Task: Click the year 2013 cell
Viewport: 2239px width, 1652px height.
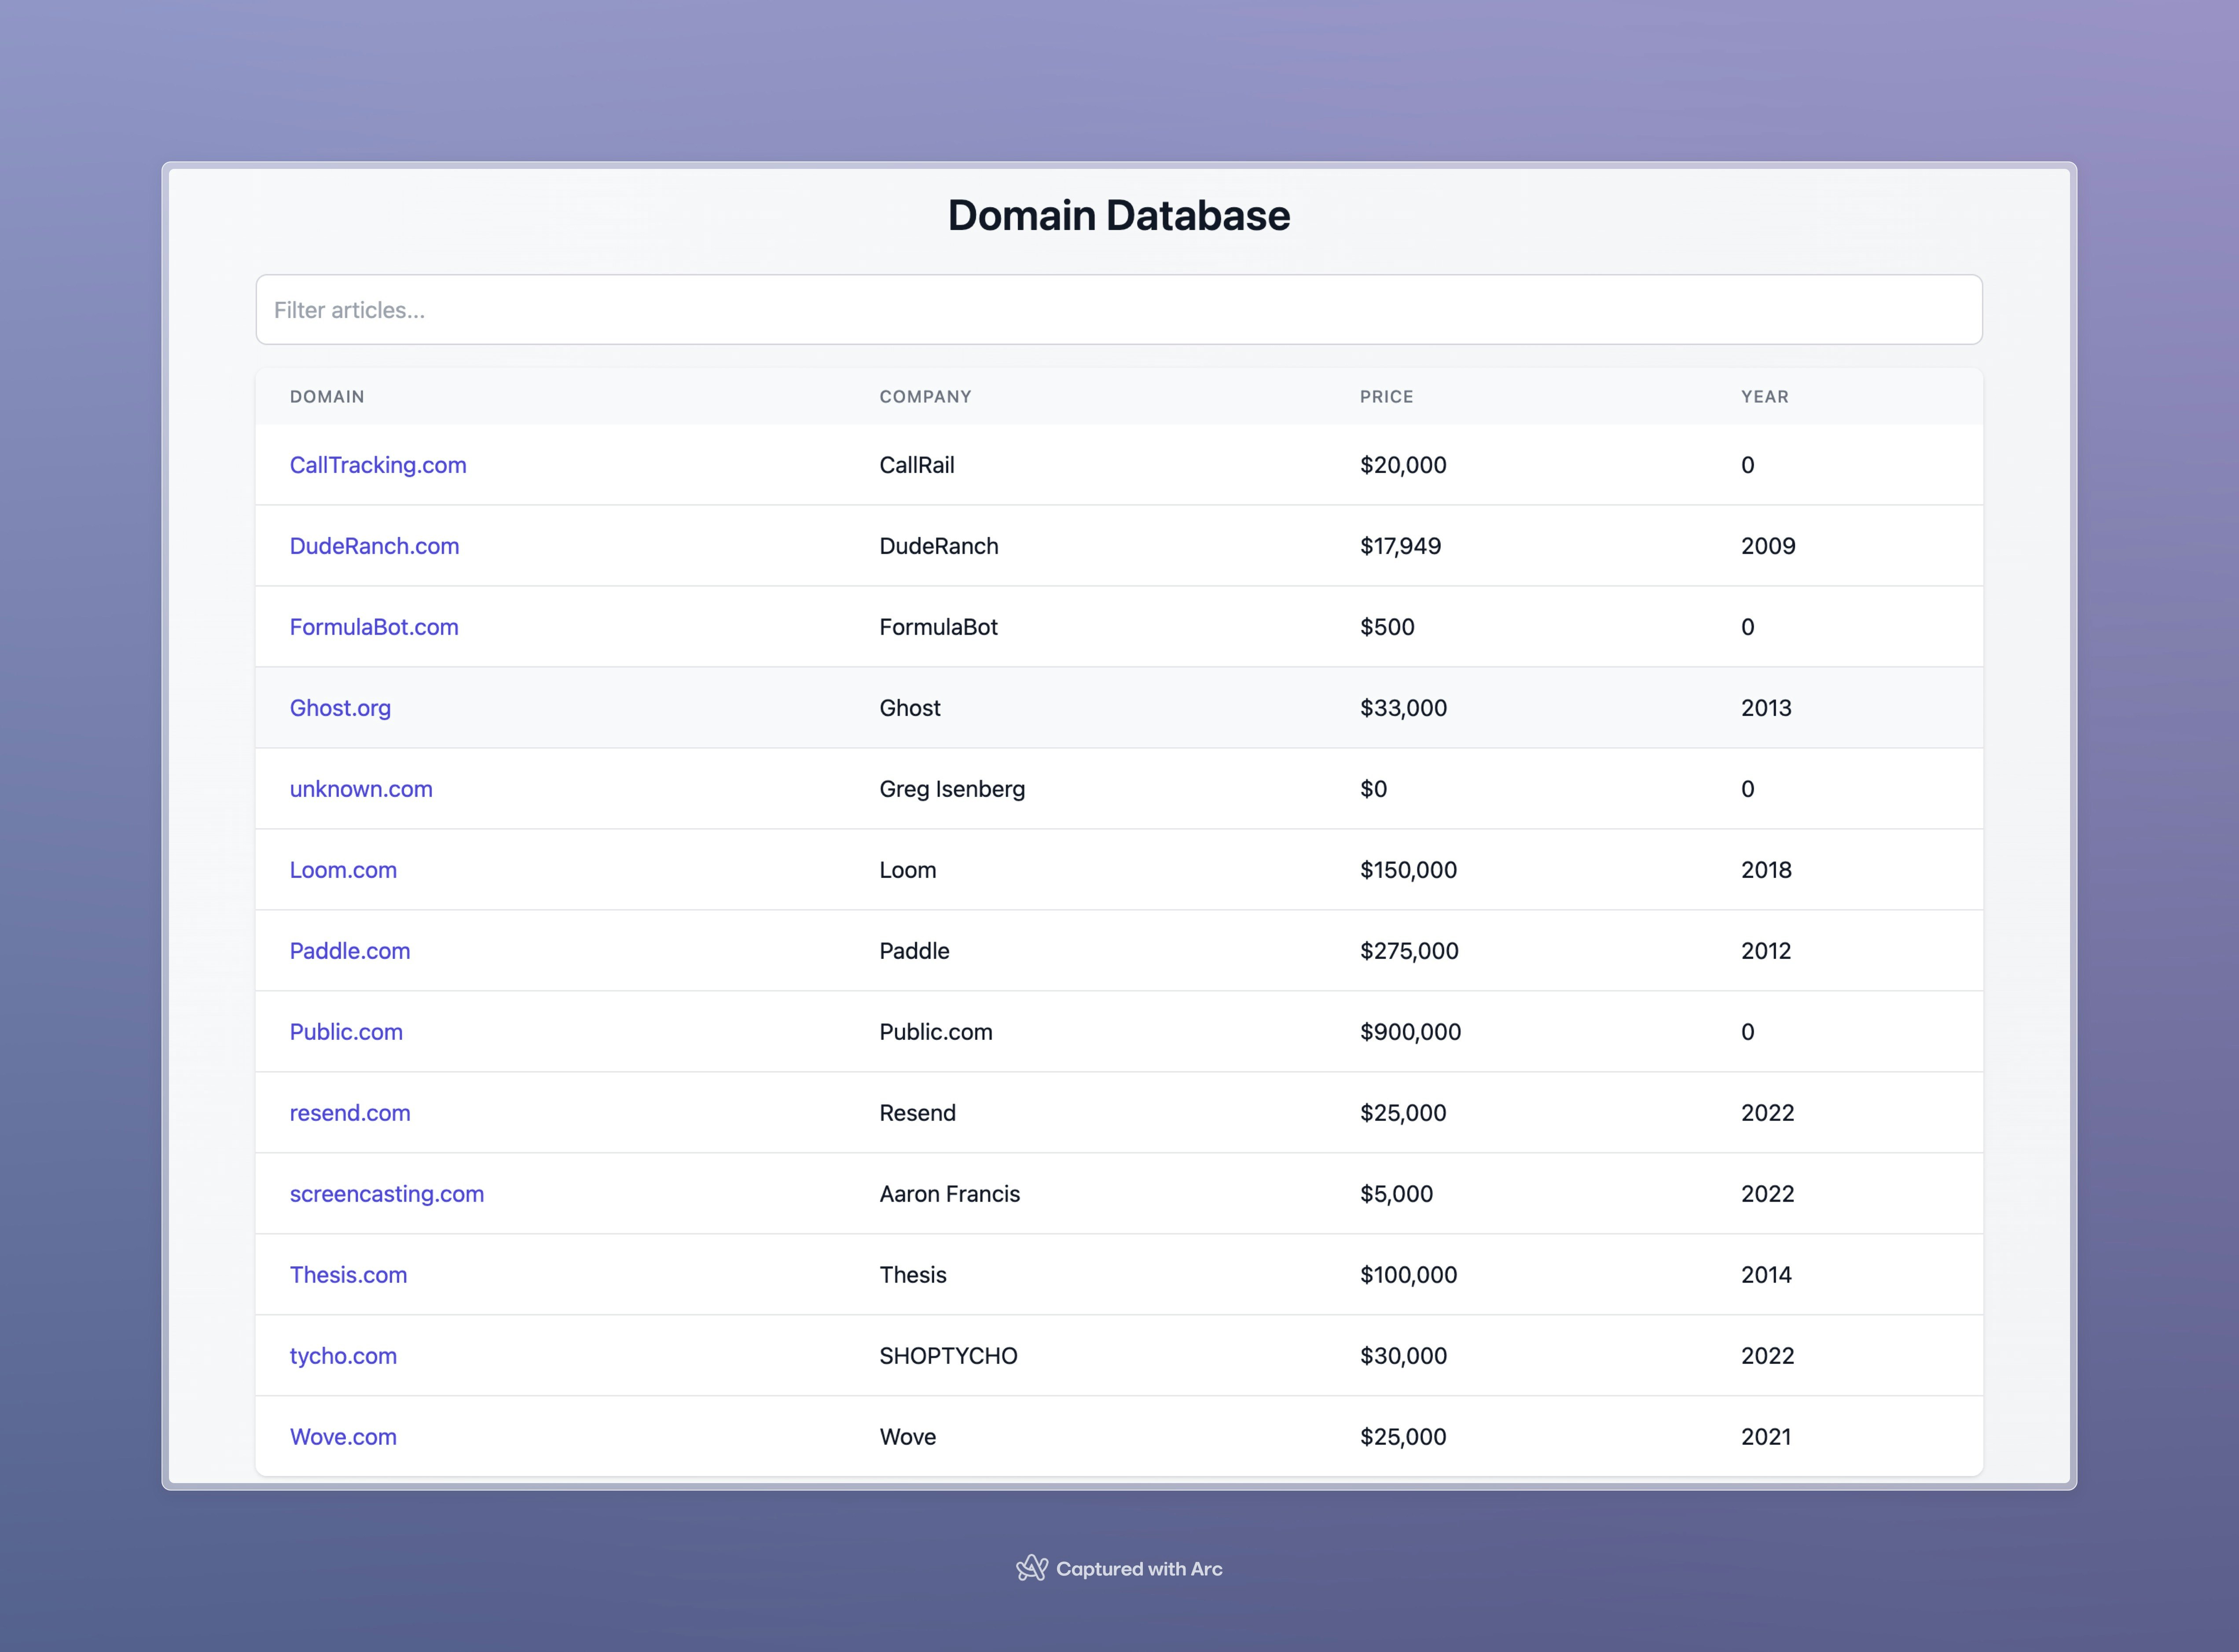Action: click(x=1766, y=708)
